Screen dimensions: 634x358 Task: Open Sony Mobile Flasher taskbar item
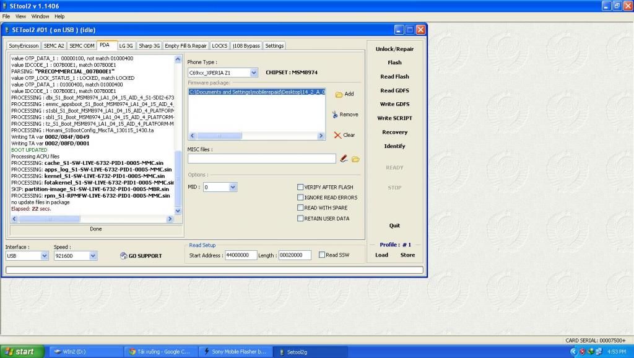[236, 352]
